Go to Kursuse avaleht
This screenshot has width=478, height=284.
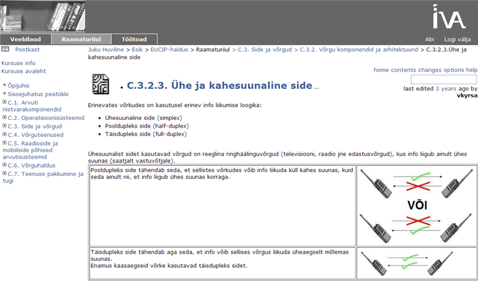coord(23,71)
